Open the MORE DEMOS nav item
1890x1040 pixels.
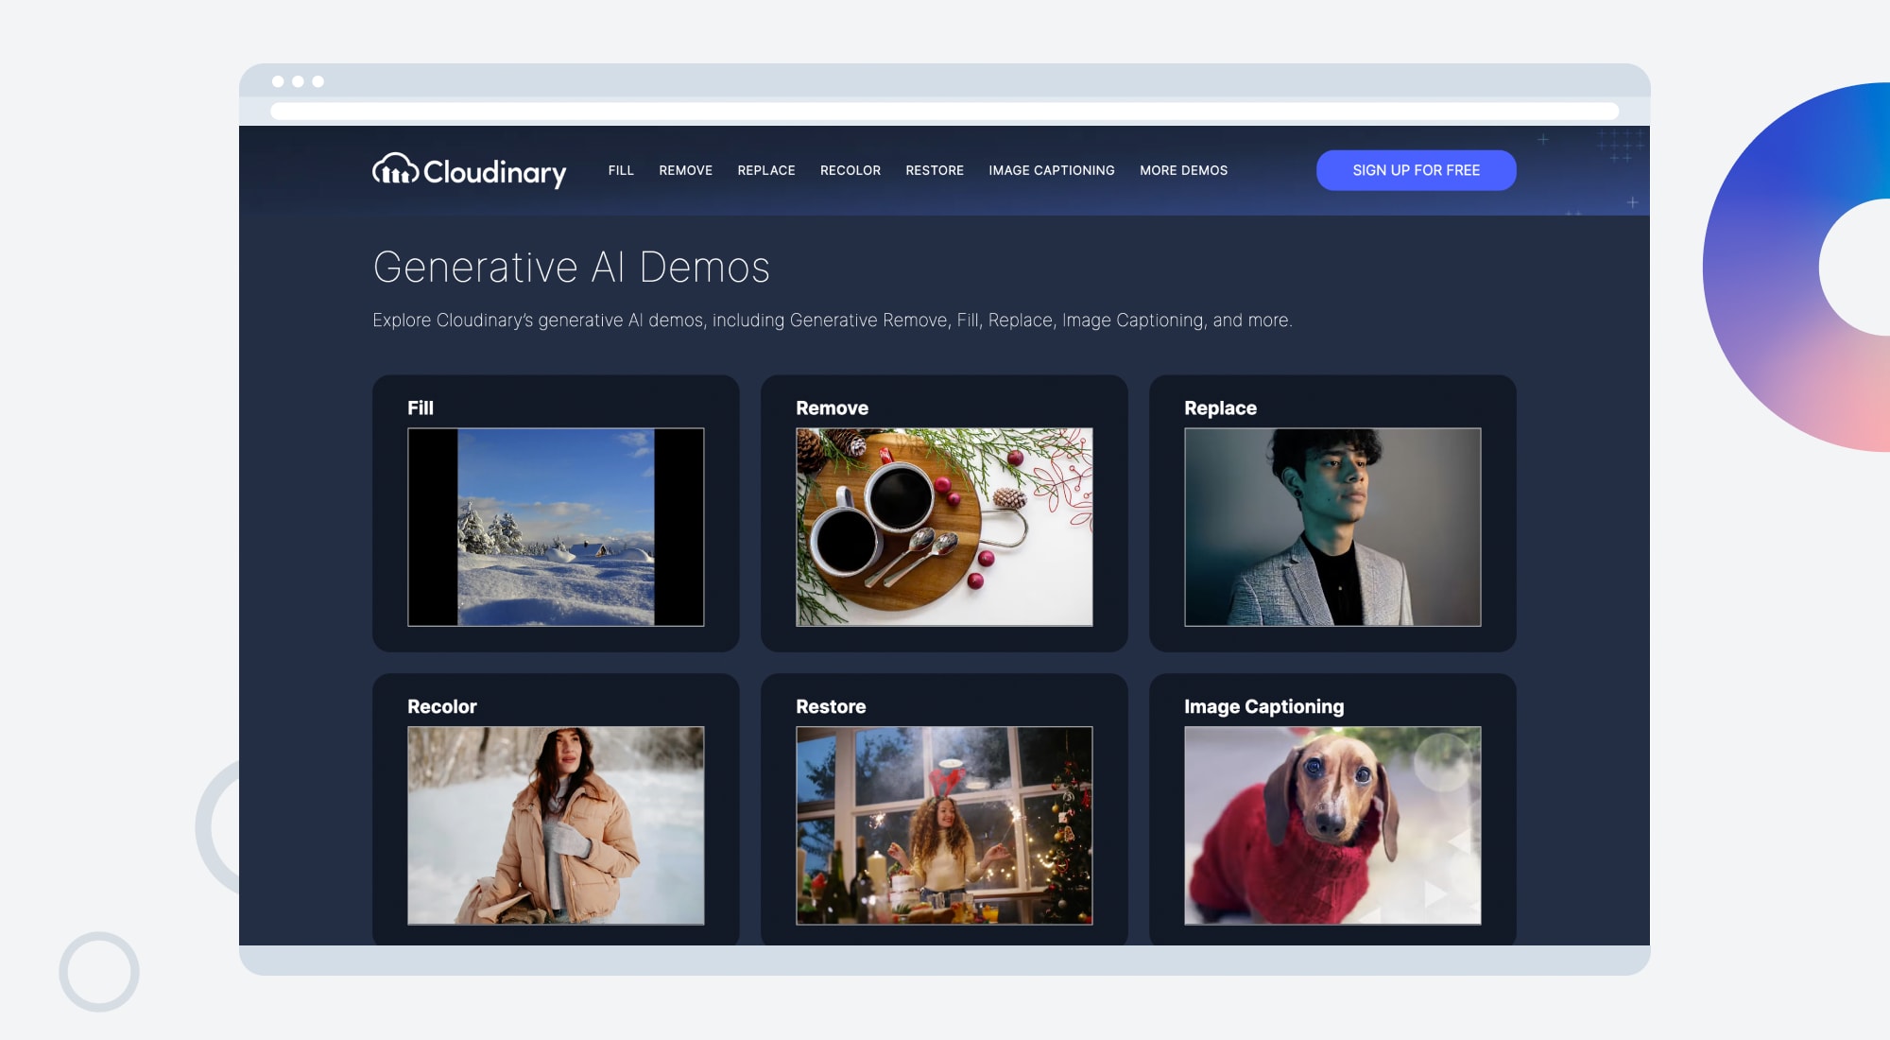(x=1184, y=170)
